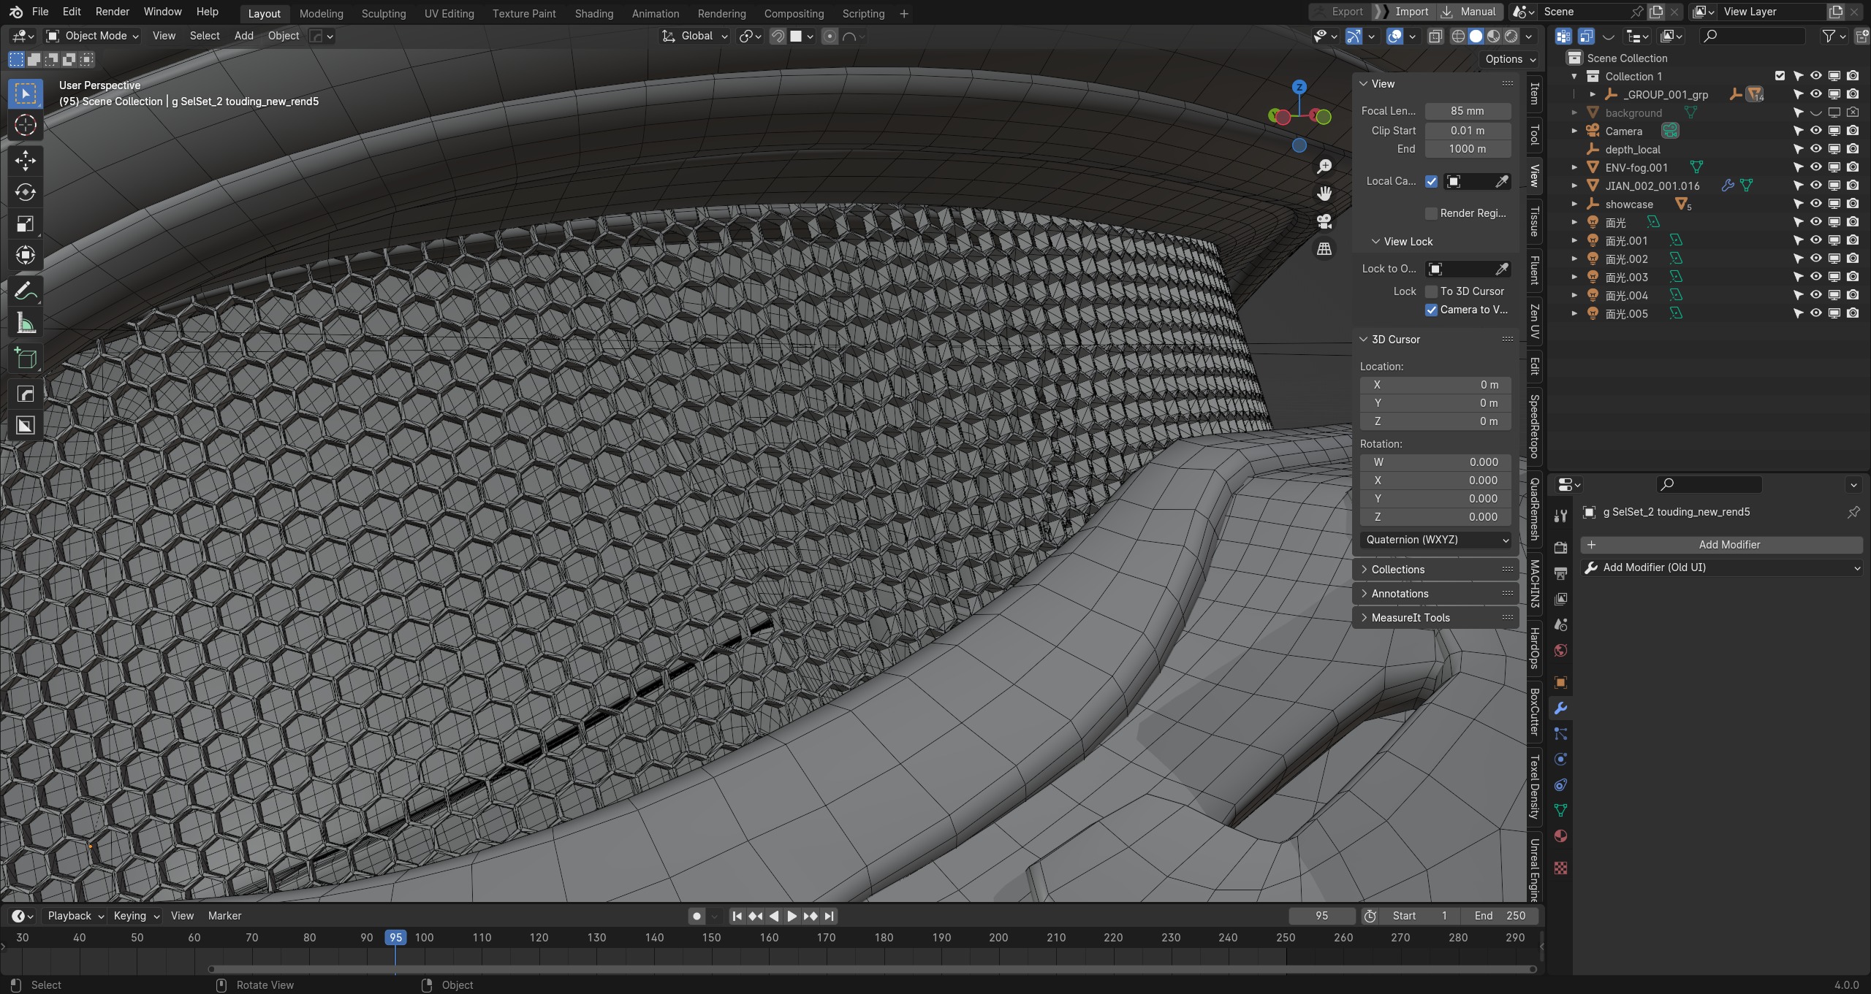Viewport: 1871px width, 994px height.
Task: Toggle camera view icon in viewport
Action: point(1324,221)
